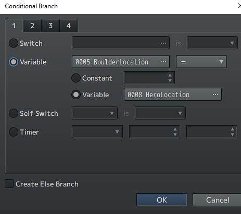Decrease the Timer seconds spinner
The width and height of the screenshot is (241, 214).
232,135
